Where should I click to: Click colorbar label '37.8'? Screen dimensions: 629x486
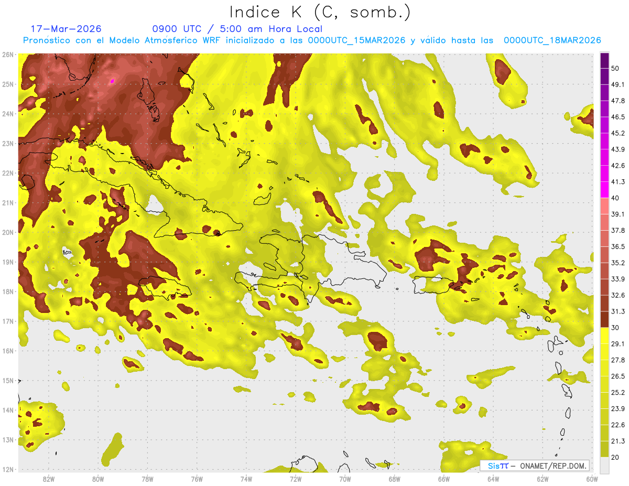[618, 230]
